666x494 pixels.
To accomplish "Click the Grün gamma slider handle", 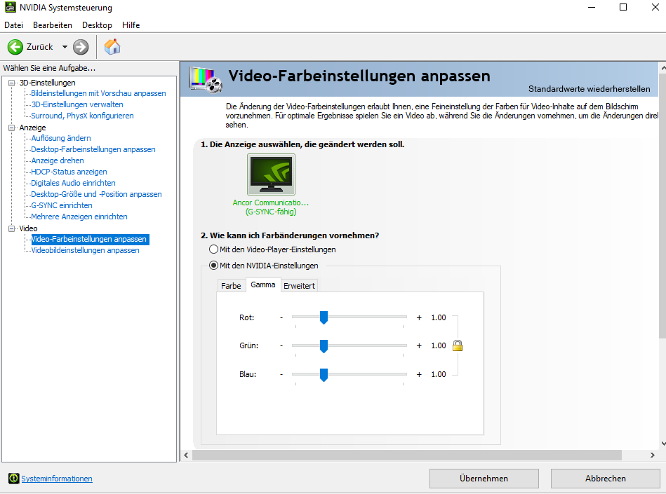I will tap(324, 346).
